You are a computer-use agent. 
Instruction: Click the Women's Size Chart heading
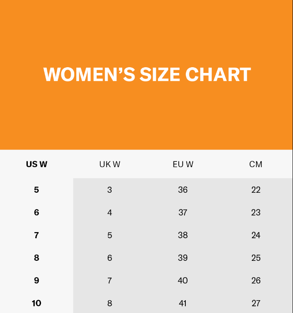[x=147, y=74]
